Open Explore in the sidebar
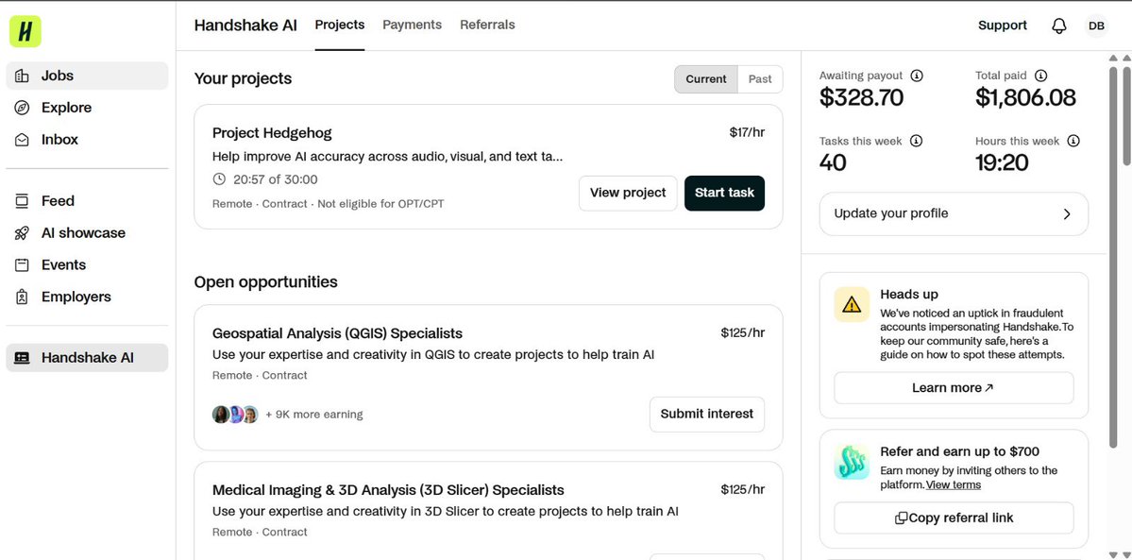The width and height of the screenshot is (1132, 560). (88, 108)
